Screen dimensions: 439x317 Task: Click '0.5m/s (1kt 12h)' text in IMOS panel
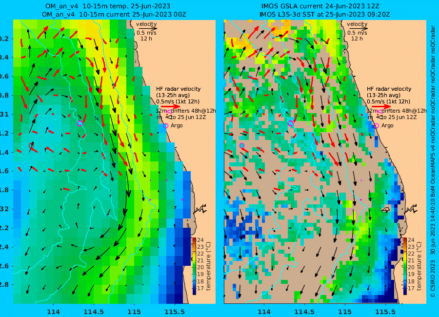click(389, 101)
